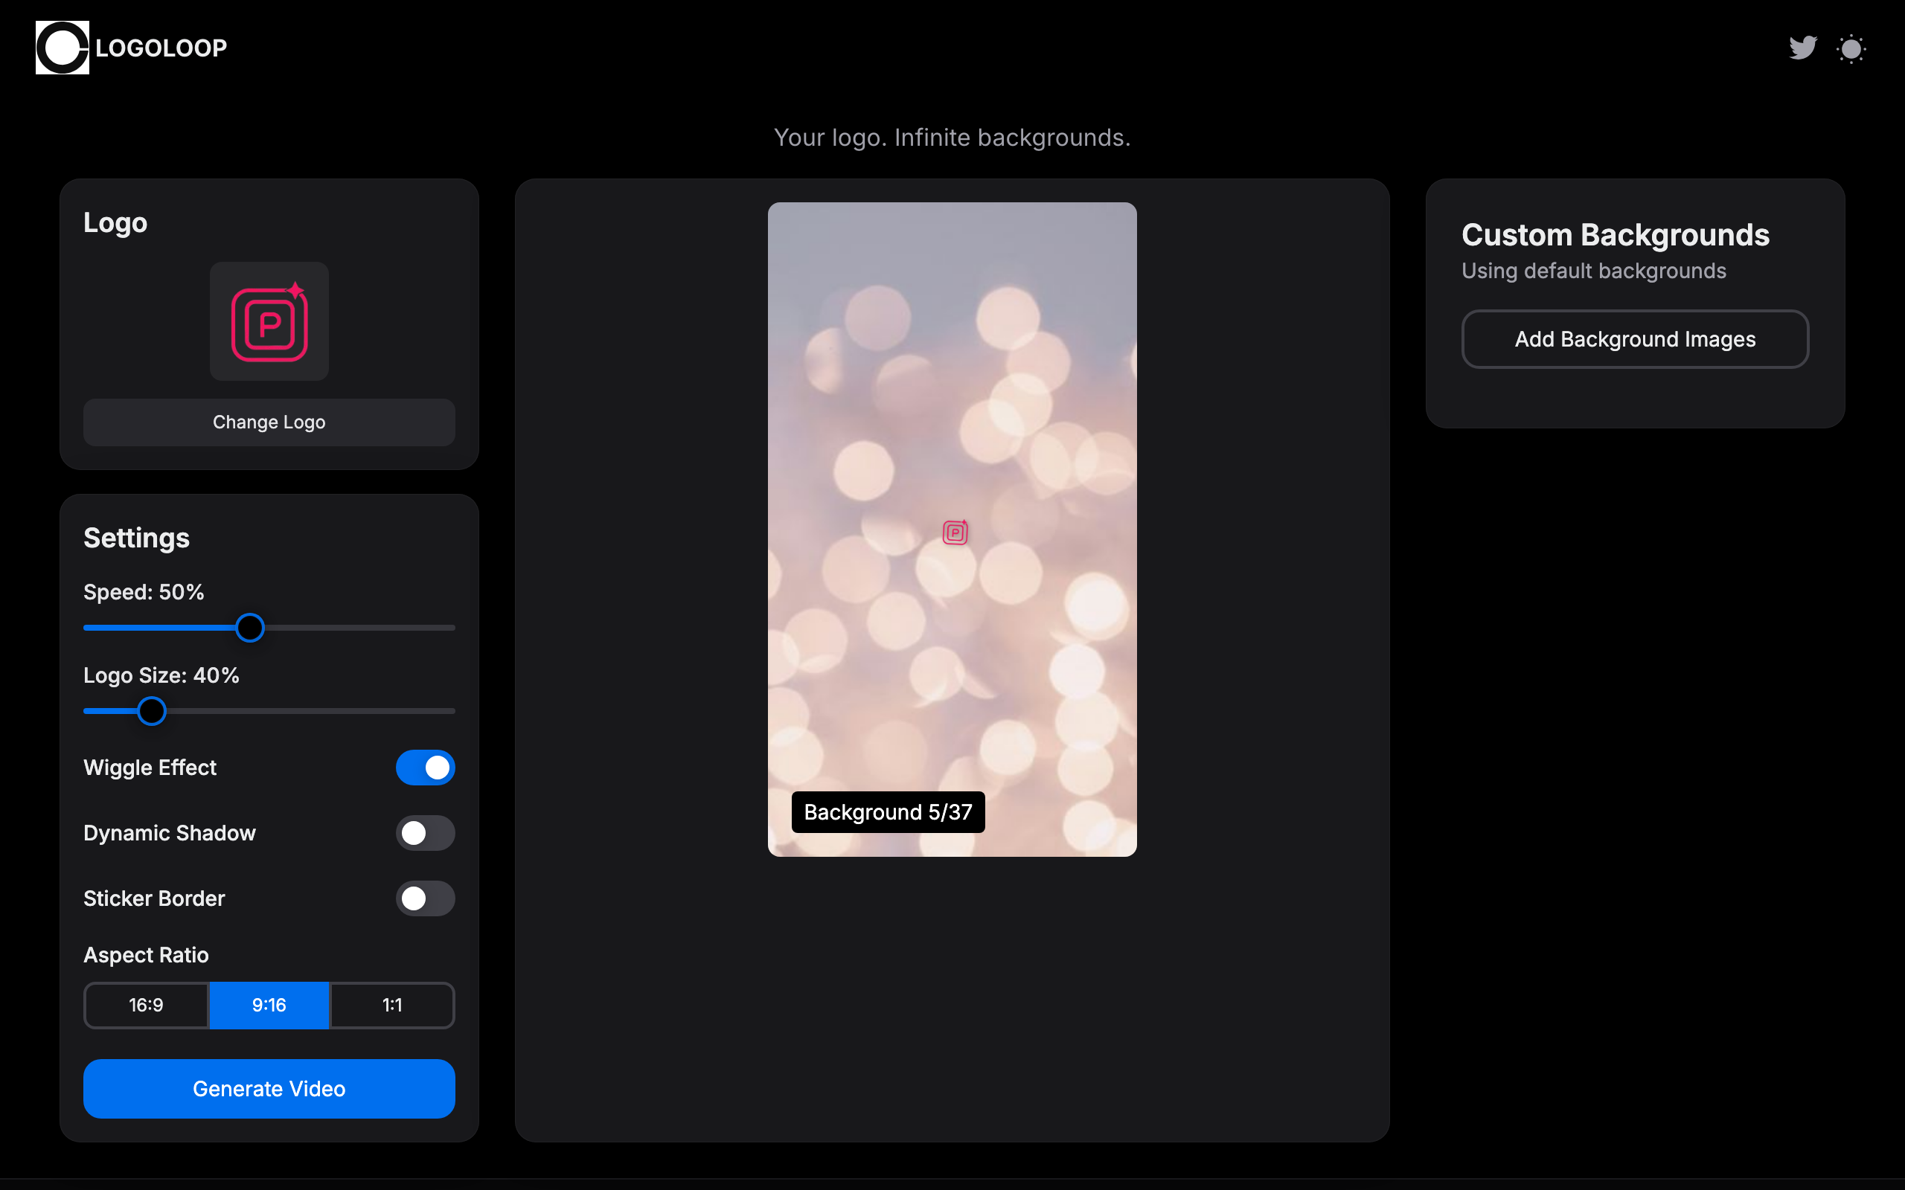Turn on Sticker Border
Image resolution: width=1905 pixels, height=1190 pixels.
(425, 898)
